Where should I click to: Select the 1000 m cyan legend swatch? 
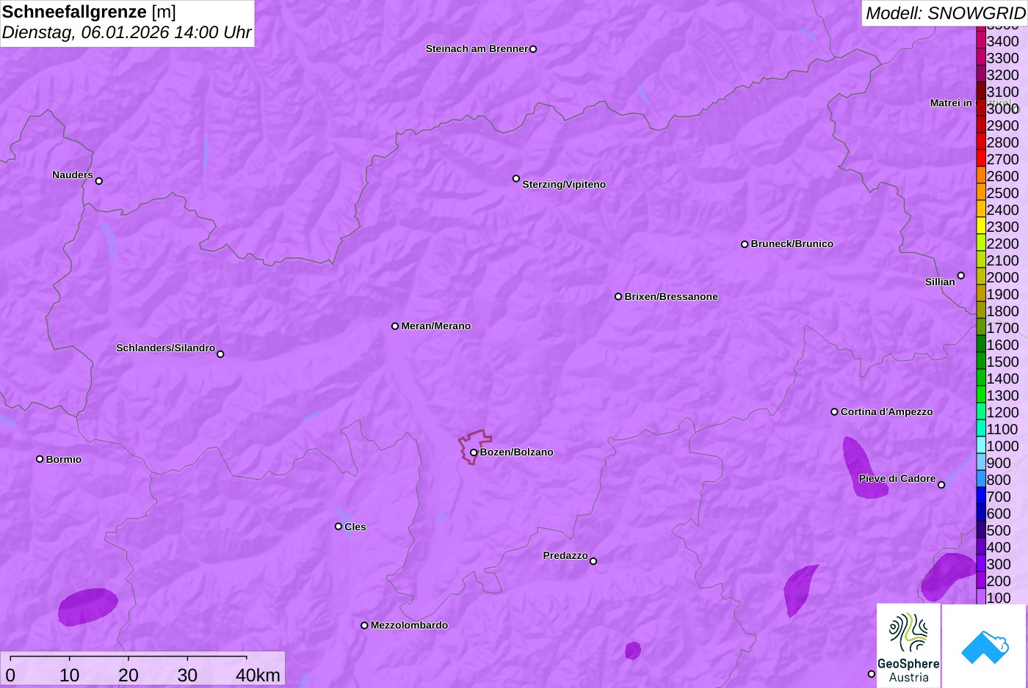coord(981,444)
